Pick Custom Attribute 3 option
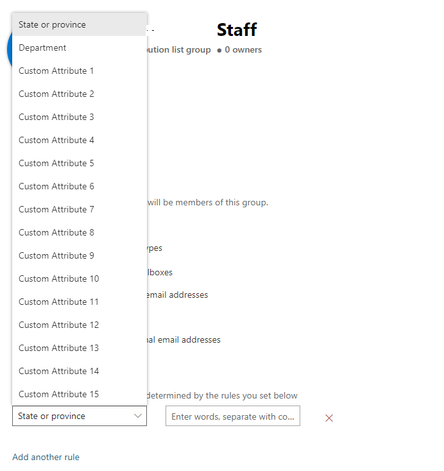444x471 pixels. tap(80, 117)
